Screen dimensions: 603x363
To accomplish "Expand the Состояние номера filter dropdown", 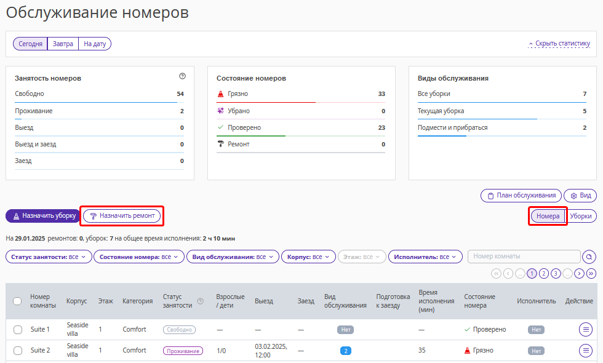I will [x=139, y=257].
